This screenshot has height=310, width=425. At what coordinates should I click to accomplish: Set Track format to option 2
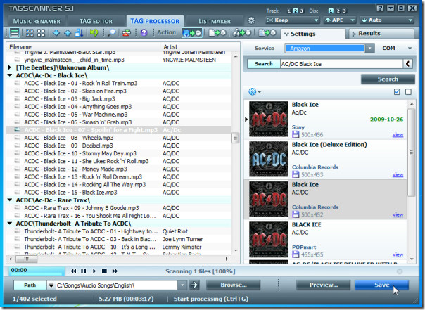coord(296,11)
